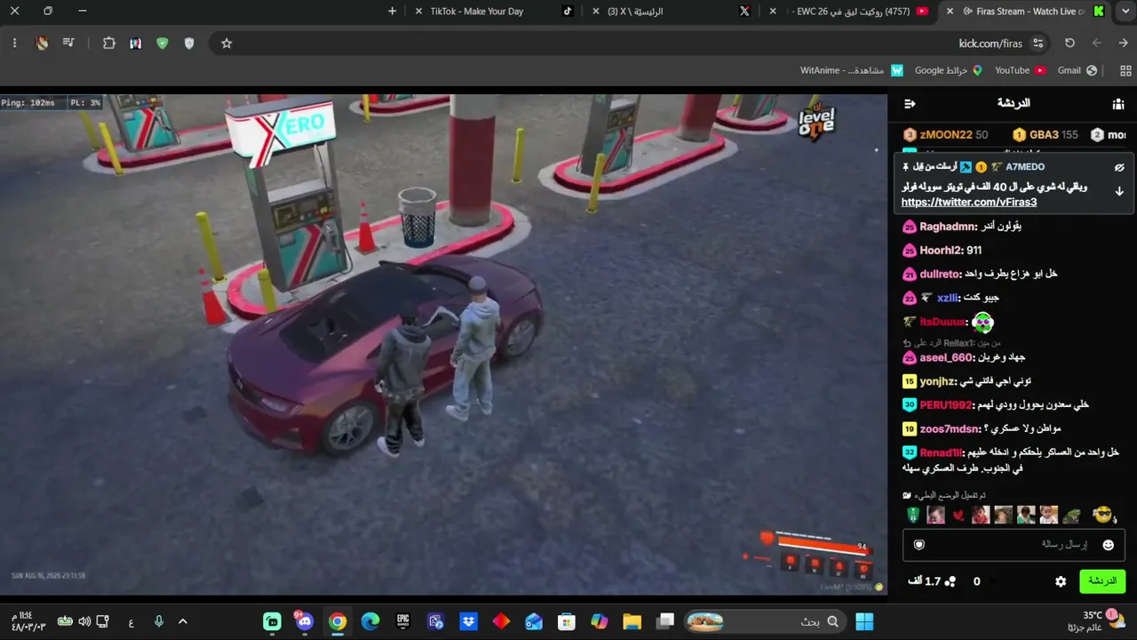This screenshot has width=1137, height=640.
Task: Open yonjhz's chat profile
Action: point(937,381)
